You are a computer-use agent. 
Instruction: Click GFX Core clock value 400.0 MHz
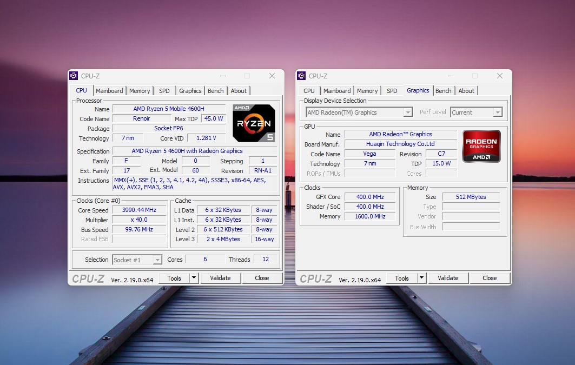click(370, 197)
